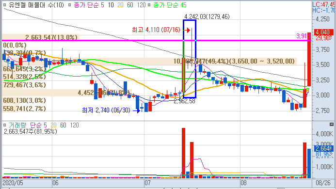Click the last red candlestick reaching 4,040
The width and height of the screenshot is (336, 189).
[x=309, y=59]
